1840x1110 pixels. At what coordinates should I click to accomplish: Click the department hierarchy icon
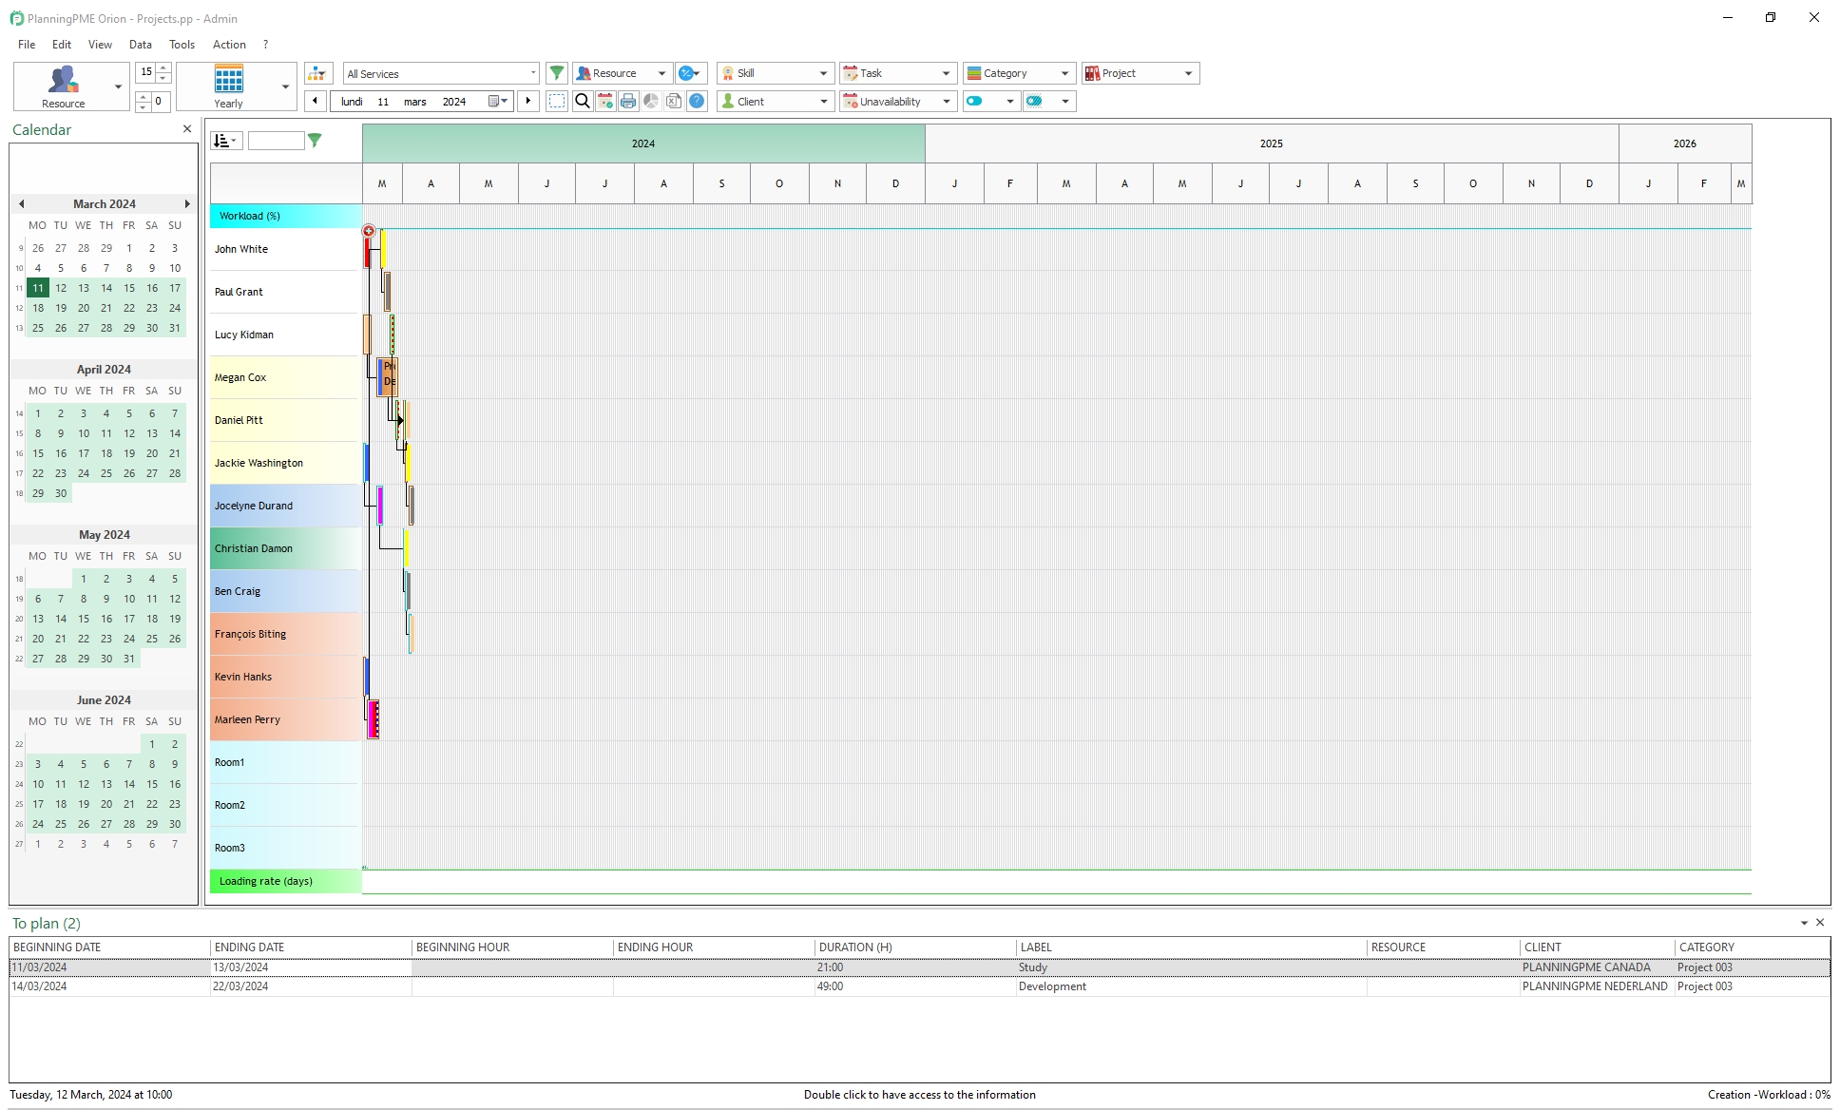tap(318, 73)
